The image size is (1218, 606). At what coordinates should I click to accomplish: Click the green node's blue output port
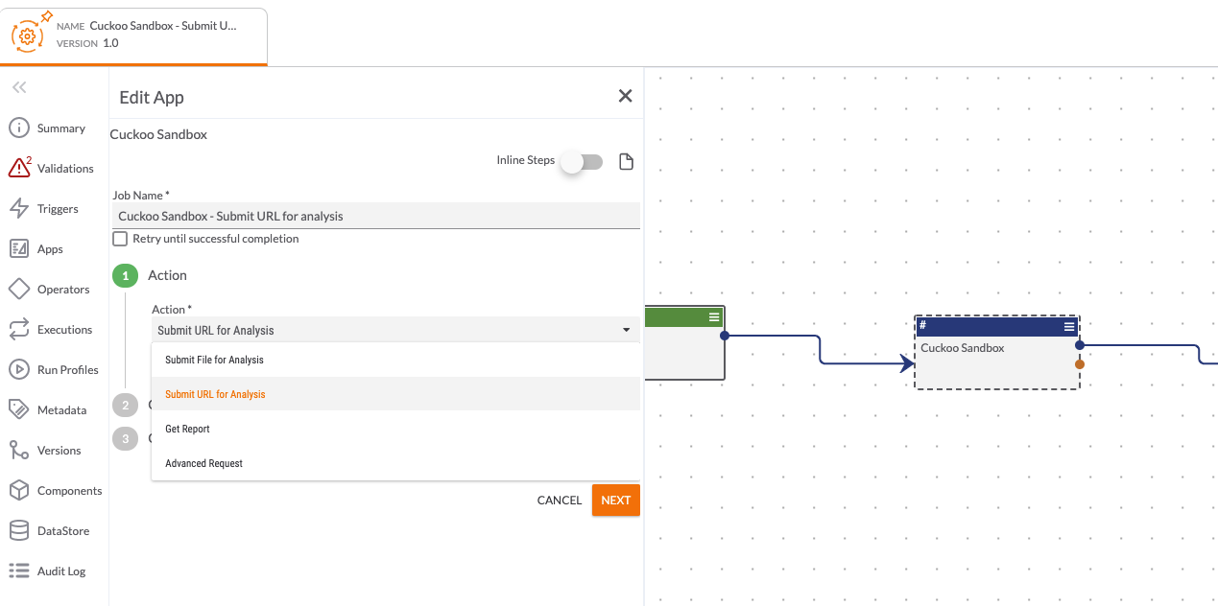tap(725, 336)
